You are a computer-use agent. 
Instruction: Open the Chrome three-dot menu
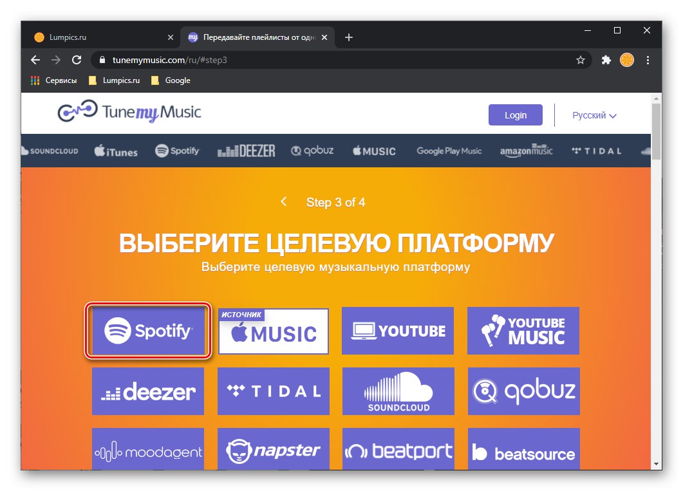[x=648, y=60]
